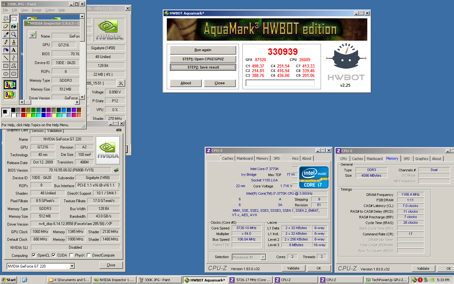
Task: Open the Graphics tab in right CPU-Z
Action: (422, 159)
